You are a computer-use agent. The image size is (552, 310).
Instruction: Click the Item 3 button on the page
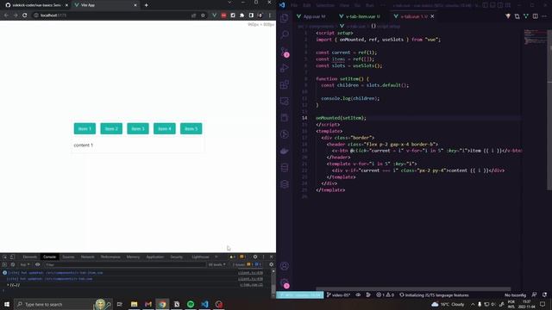[138, 128]
